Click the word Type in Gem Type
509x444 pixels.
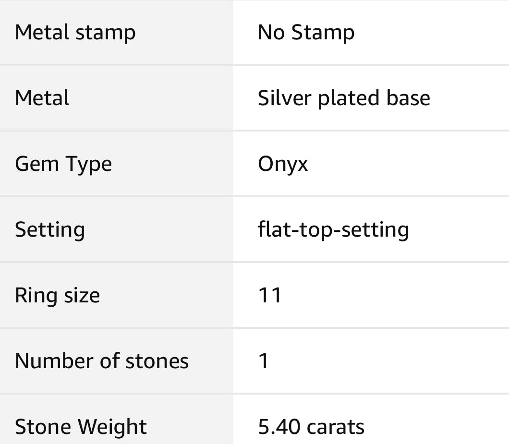(x=89, y=165)
